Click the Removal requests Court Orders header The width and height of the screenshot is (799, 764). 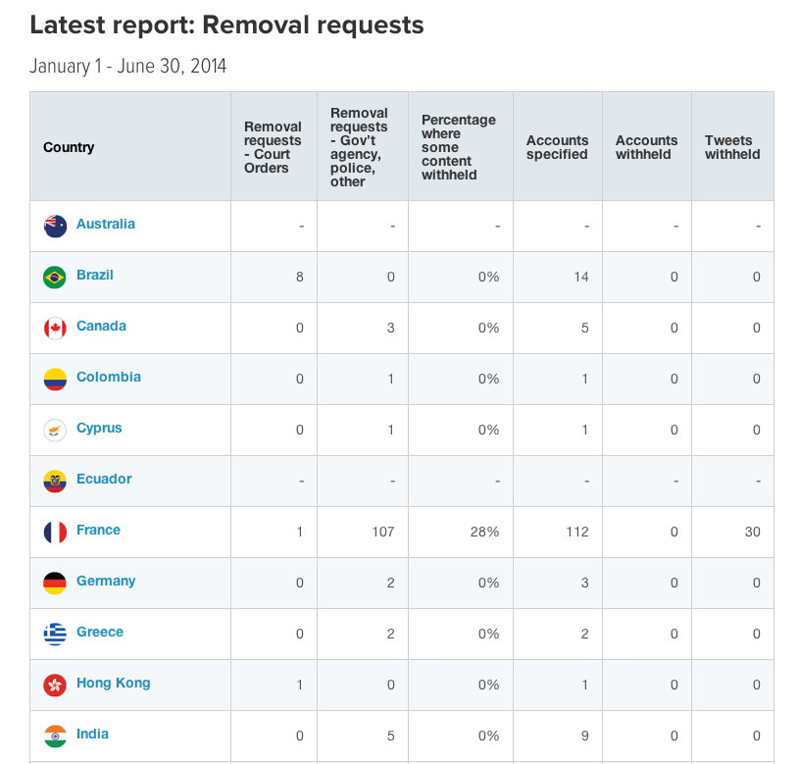pyautogui.click(x=273, y=147)
